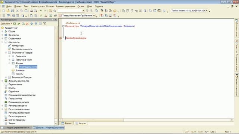
Task: Collapse the Формы tree node
Action: click(9, 63)
